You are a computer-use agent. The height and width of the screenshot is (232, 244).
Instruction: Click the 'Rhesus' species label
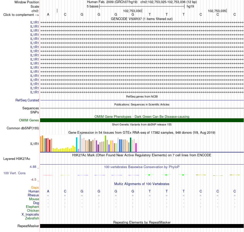pos(33,195)
